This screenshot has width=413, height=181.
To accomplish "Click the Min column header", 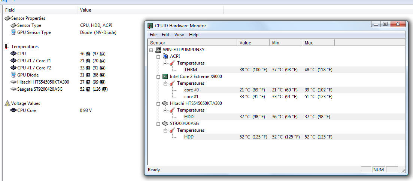I will tap(286, 43).
